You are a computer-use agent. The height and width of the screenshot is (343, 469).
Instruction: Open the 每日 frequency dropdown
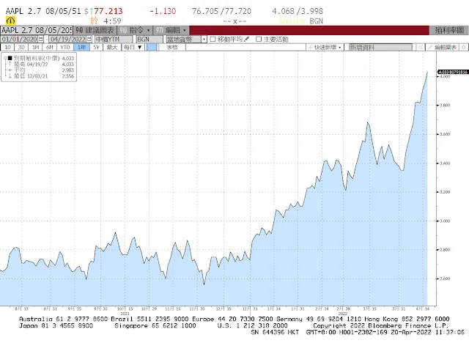tap(133, 47)
